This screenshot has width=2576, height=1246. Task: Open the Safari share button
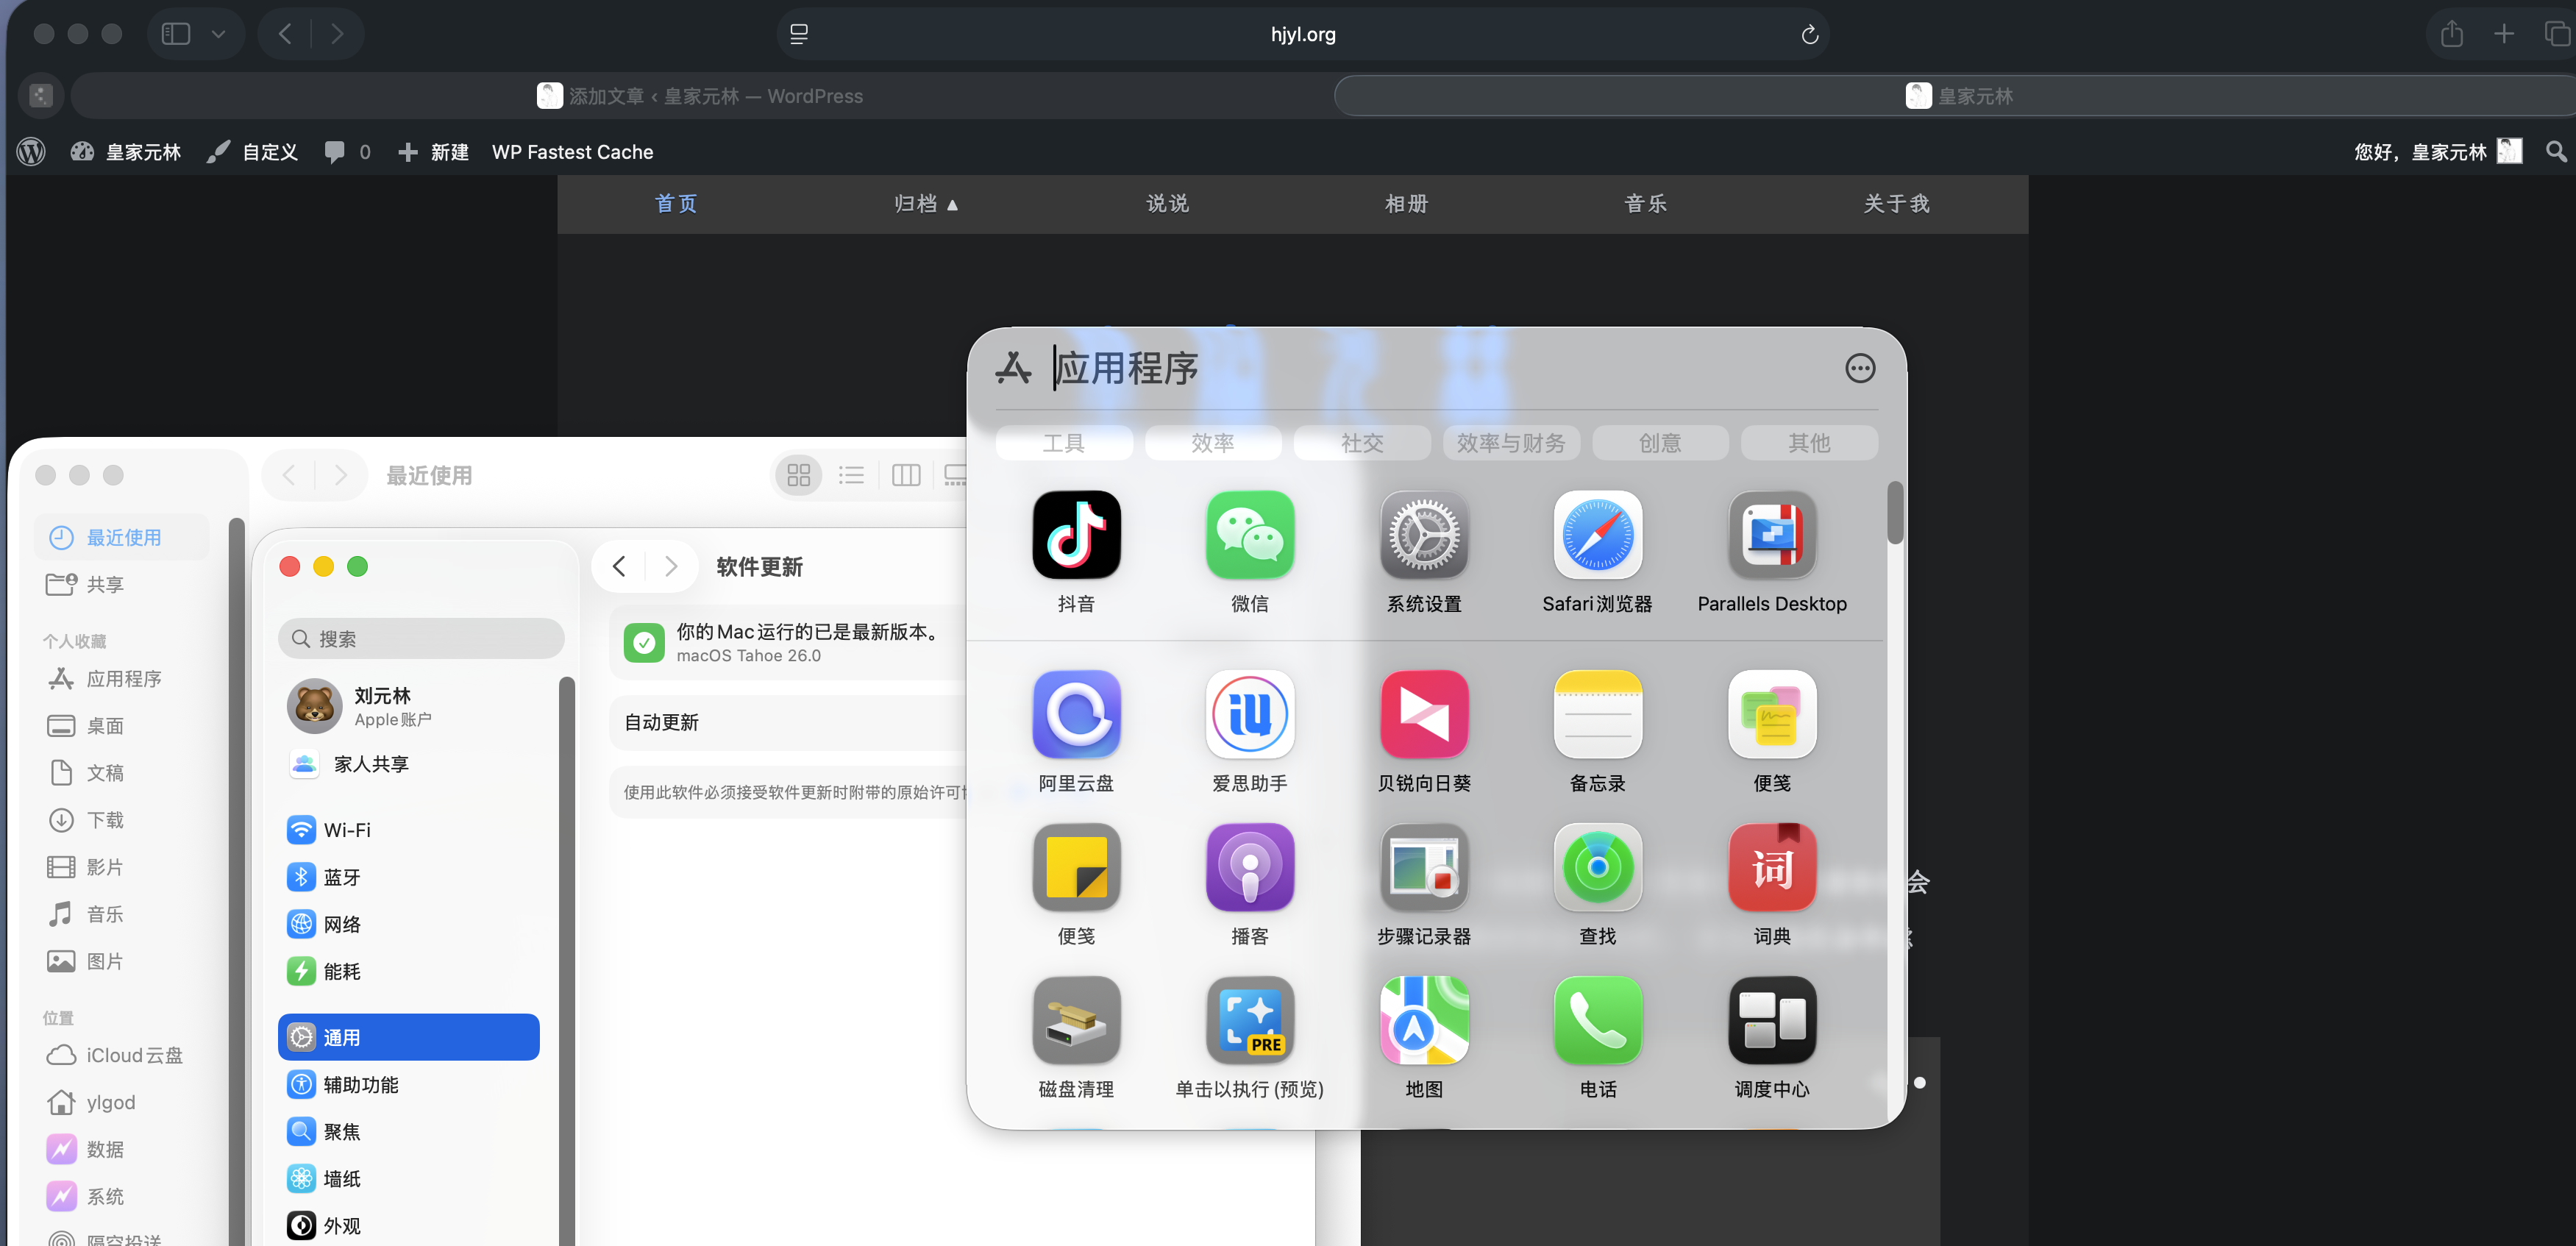[x=2451, y=34]
